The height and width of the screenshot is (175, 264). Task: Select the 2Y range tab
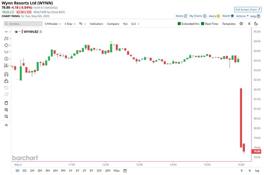pos(77,171)
